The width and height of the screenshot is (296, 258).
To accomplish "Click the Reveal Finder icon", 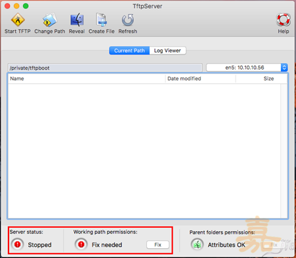I will [77, 20].
